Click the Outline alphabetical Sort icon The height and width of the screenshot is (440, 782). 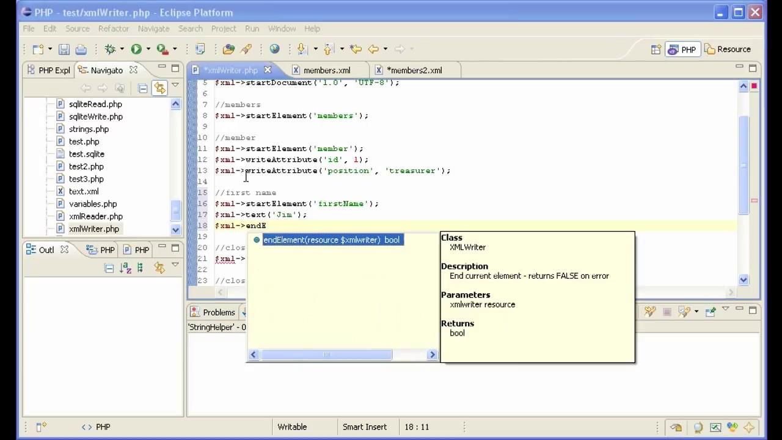click(125, 268)
